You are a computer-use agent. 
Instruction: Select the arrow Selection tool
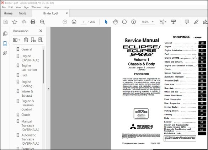point(106,22)
